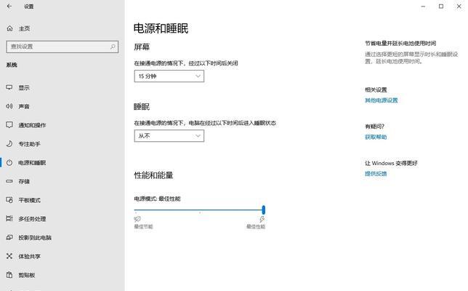468x291 pixels.
Task: Click 电源和睡眠 page heading
Action: (161, 28)
